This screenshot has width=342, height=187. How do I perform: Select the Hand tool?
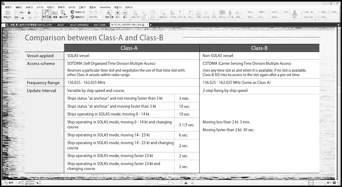pyautogui.click(x=47, y=14)
